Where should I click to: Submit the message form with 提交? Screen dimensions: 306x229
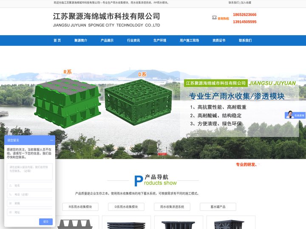[46, 222]
